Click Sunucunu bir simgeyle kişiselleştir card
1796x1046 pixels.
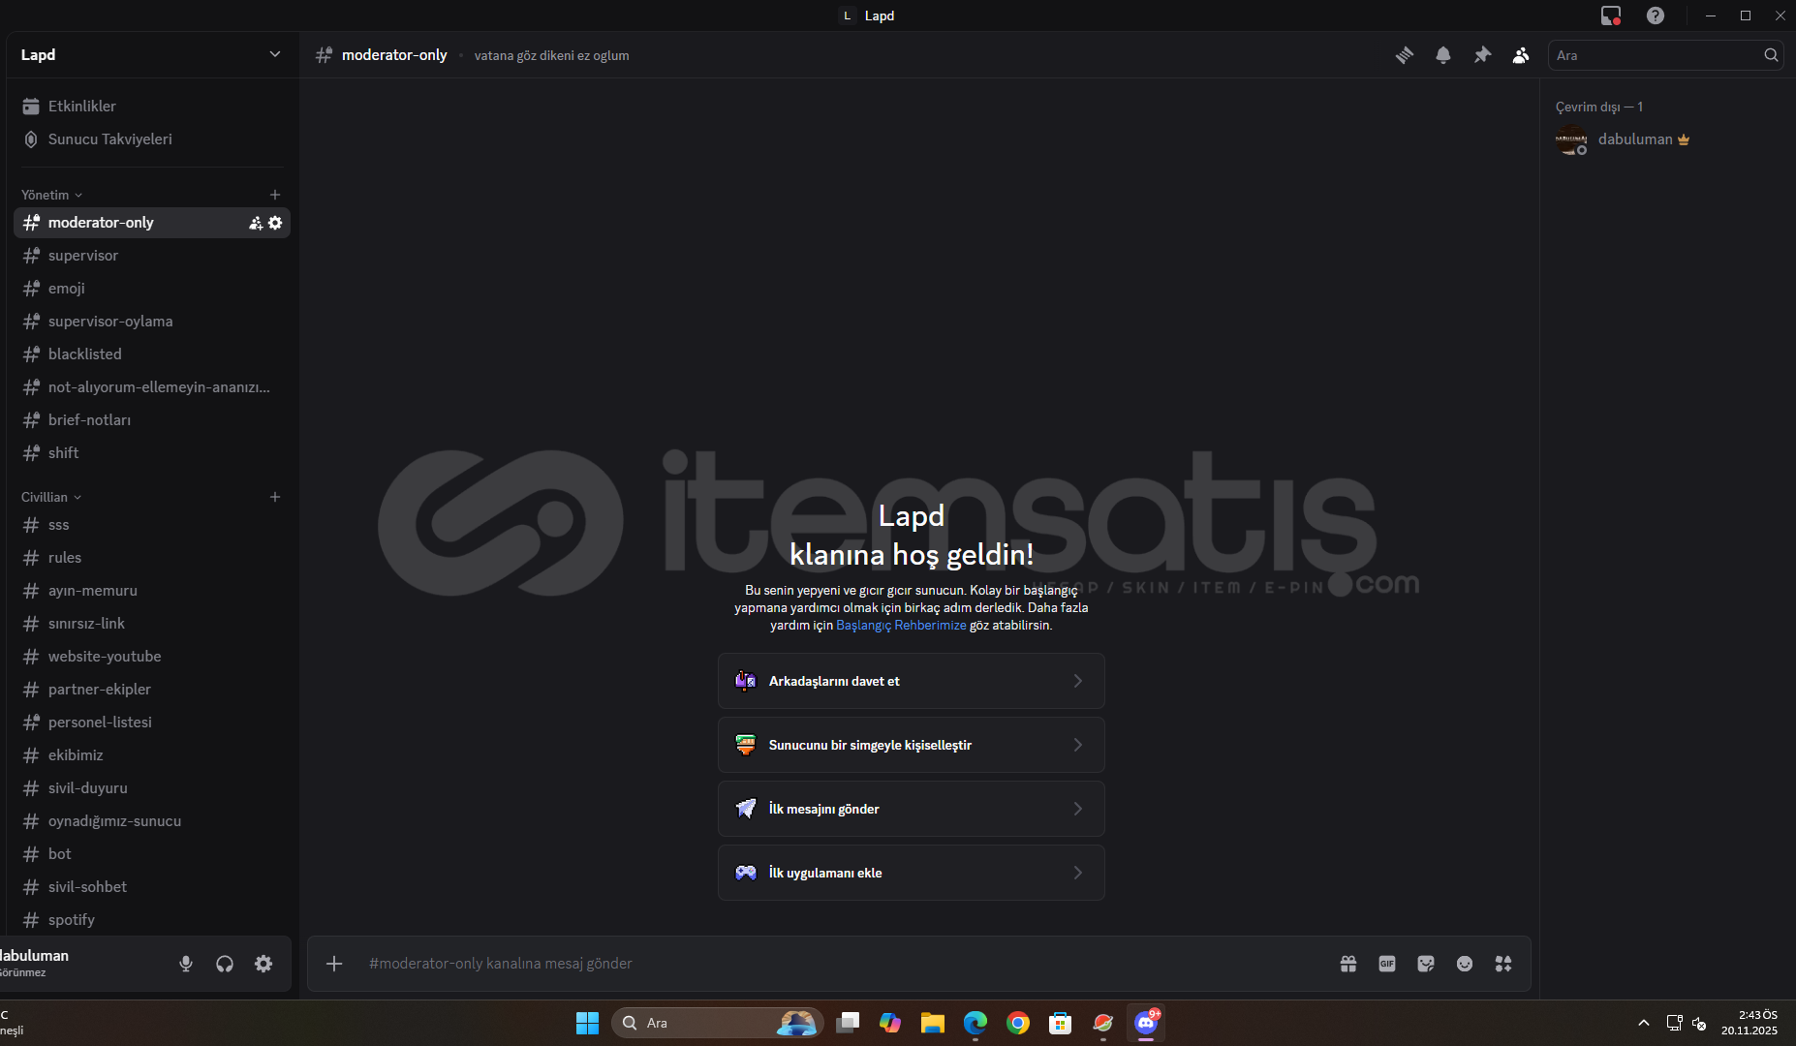coord(912,745)
